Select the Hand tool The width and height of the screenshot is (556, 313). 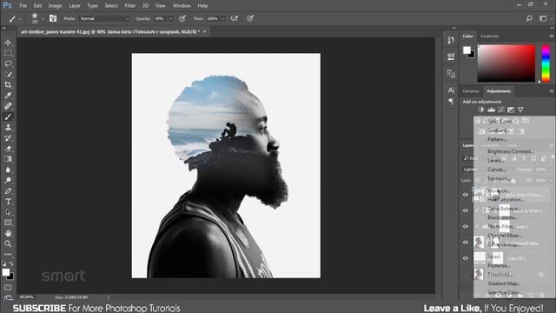8,233
